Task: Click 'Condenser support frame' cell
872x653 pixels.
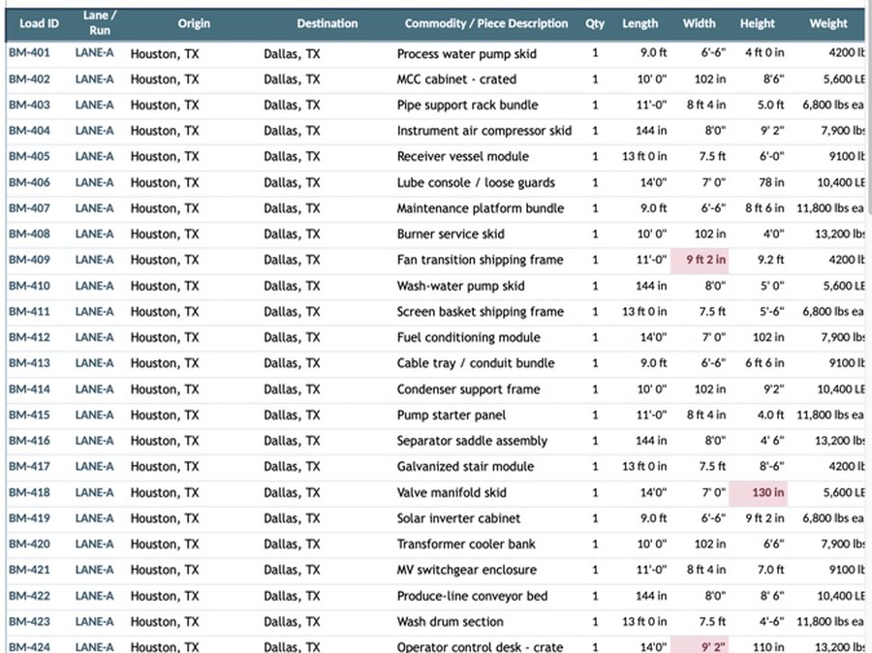Action: [x=468, y=389]
